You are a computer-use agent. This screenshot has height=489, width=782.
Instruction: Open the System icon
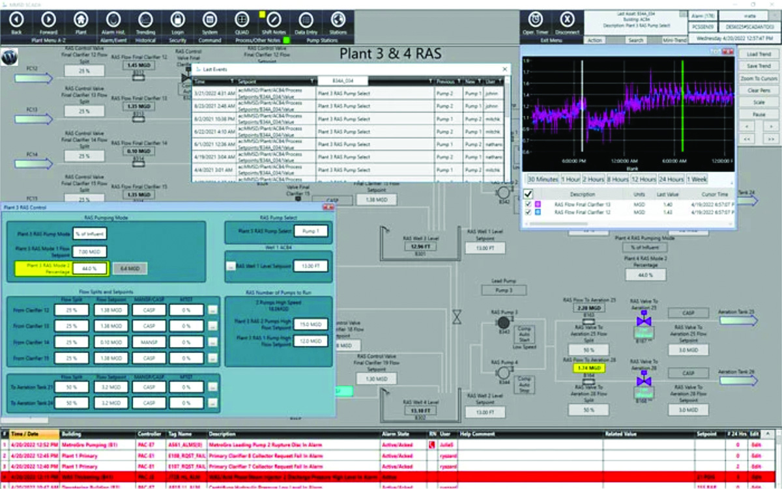(210, 20)
